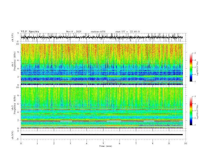This screenshot has width=209, height=161.
Task: Click the ch.2 spectrogram color bar
Action: pos(191,111)
